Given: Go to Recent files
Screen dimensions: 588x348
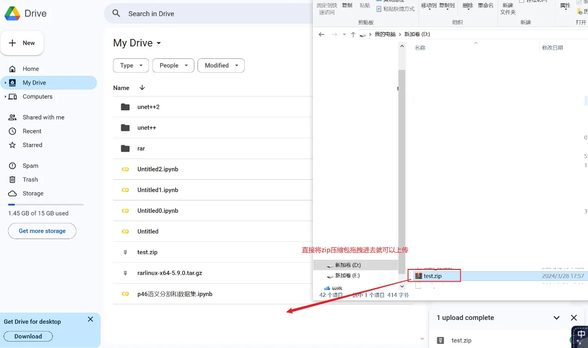Looking at the screenshot, I should pyautogui.click(x=32, y=131).
